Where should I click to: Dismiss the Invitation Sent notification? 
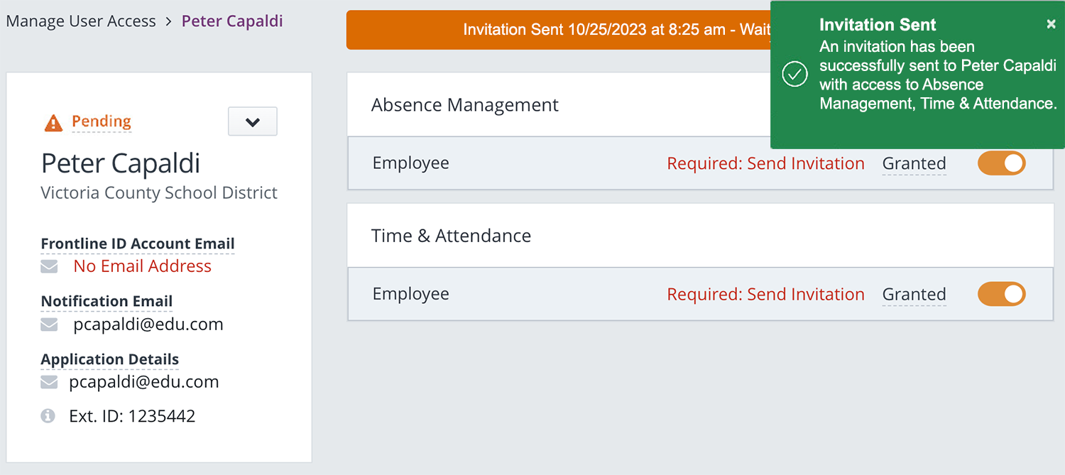(x=1051, y=24)
